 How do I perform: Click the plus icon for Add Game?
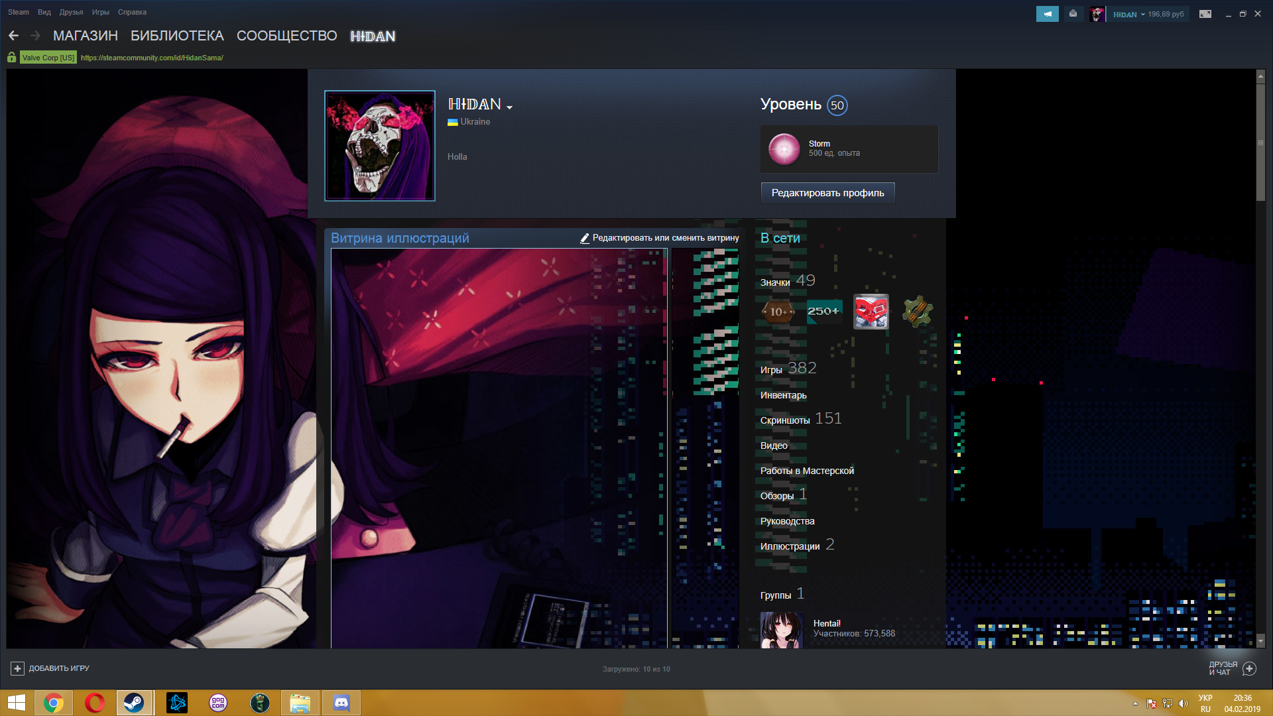coord(18,668)
